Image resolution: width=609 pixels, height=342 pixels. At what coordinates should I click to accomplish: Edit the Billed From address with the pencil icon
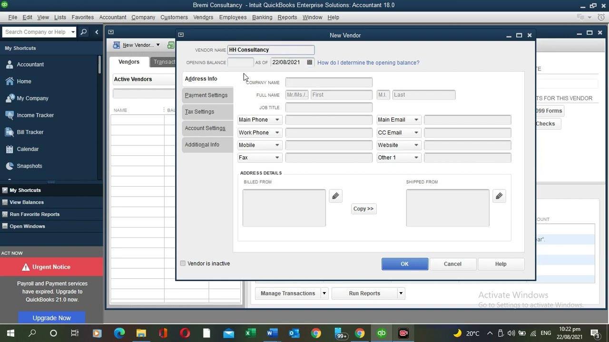(335, 196)
